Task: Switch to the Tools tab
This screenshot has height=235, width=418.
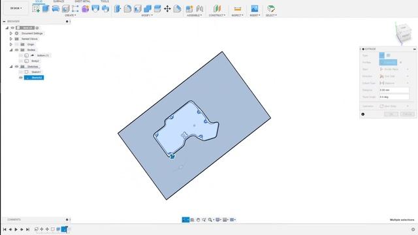Action: click(x=104, y=1)
